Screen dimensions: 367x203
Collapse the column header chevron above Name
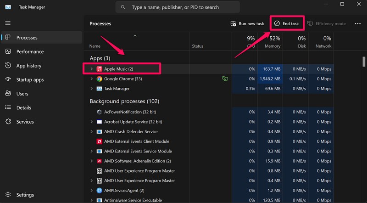point(135,35)
